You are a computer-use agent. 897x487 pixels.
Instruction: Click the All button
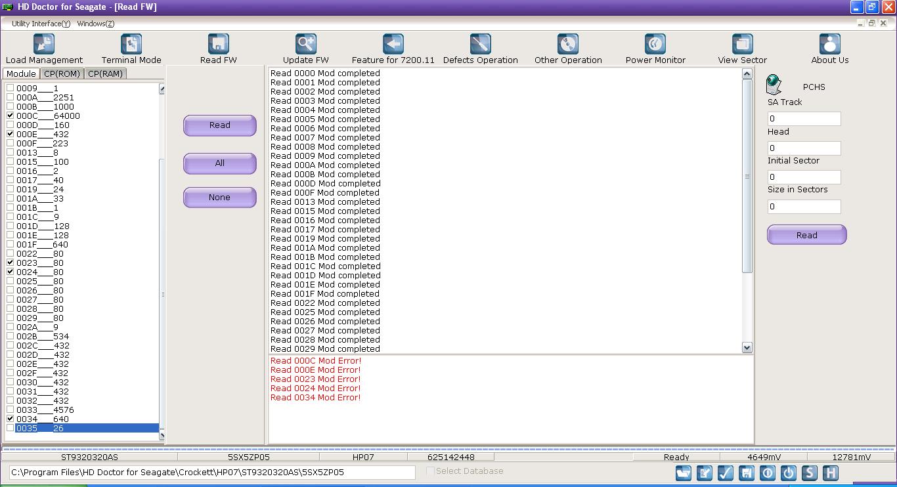(x=220, y=163)
